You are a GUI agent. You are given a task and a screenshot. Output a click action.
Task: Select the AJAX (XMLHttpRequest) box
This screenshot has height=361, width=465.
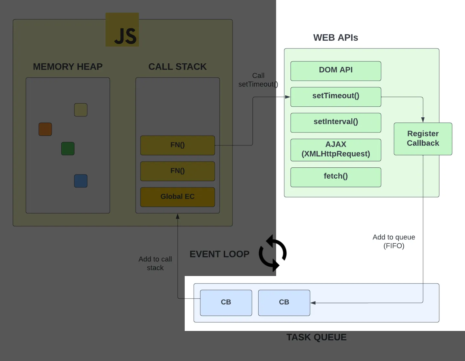click(336, 150)
